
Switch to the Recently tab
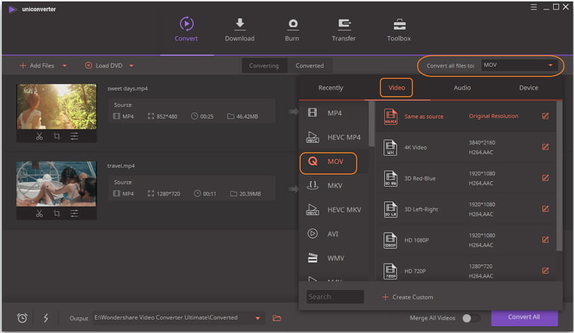point(331,88)
